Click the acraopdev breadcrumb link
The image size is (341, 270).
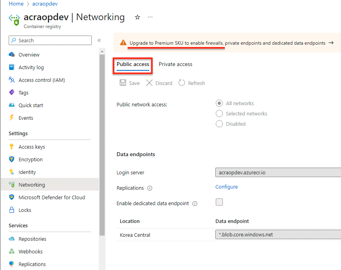point(45,4)
